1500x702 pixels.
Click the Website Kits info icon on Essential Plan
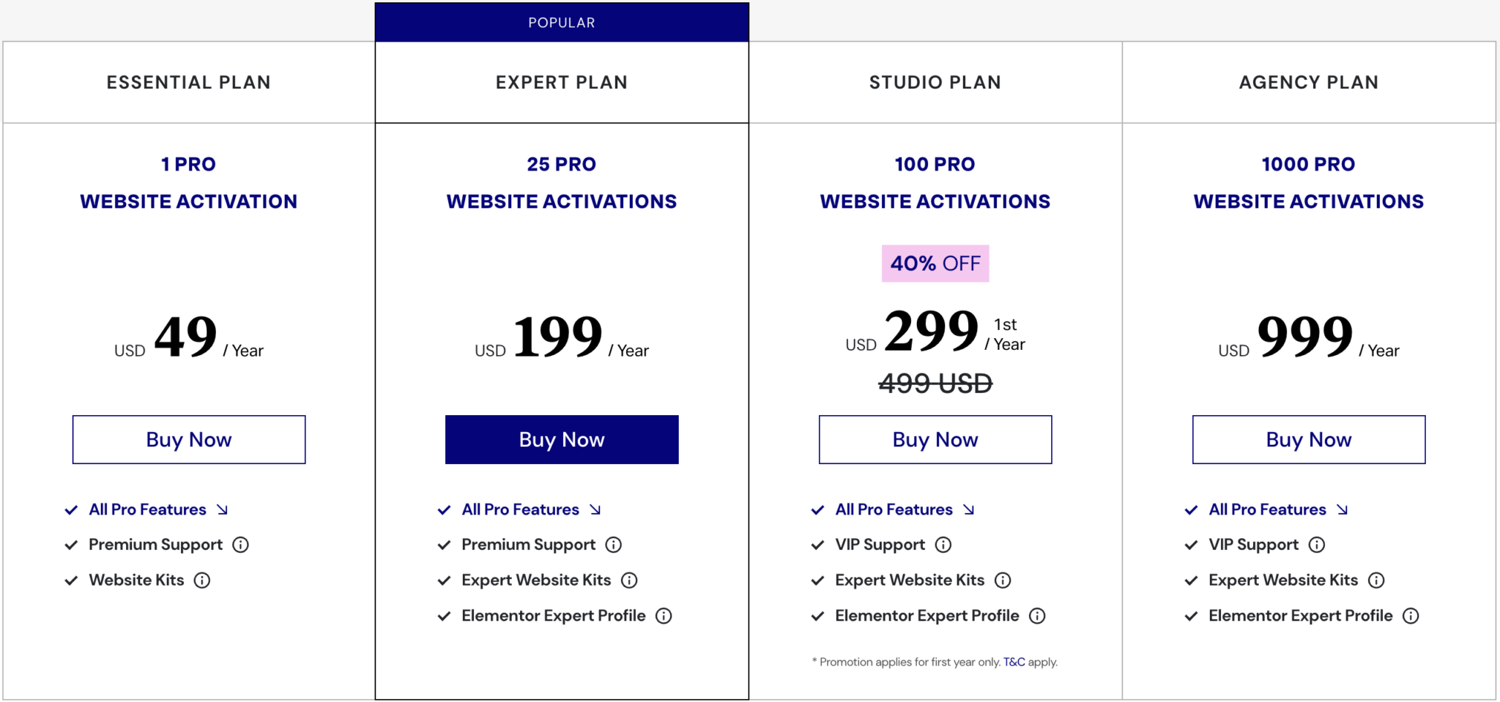pyautogui.click(x=201, y=580)
